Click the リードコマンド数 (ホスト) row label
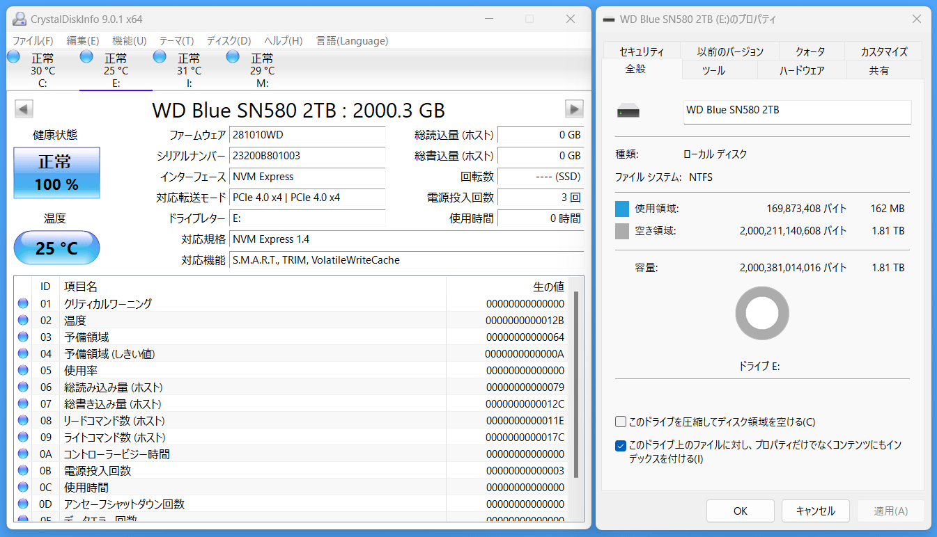Viewport: 937px width, 537px height. [114, 420]
